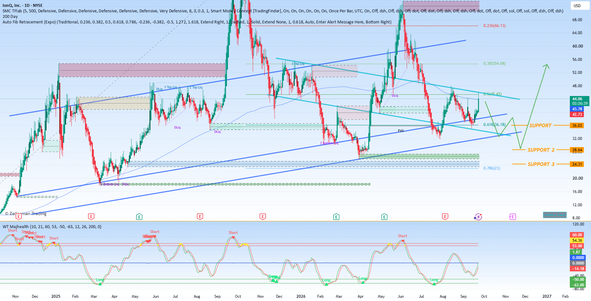Image resolution: width=591 pixels, height=301 pixels.
Task: Click the orange 36.03 support price label
Action: coord(577,126)
